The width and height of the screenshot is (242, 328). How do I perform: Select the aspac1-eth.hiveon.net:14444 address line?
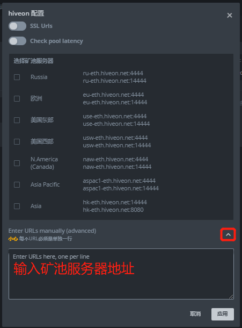[121, 188]
